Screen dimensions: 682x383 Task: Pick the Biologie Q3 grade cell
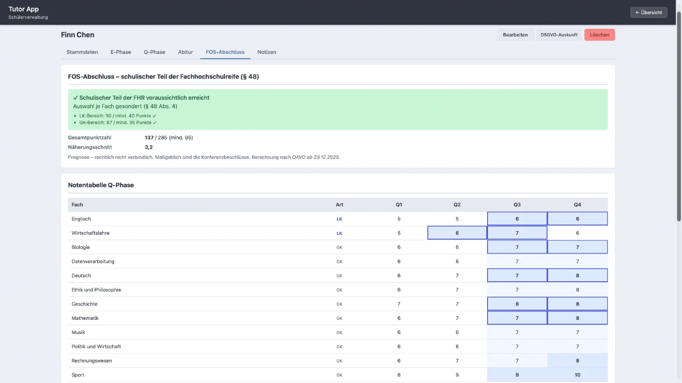coord(517,247)
